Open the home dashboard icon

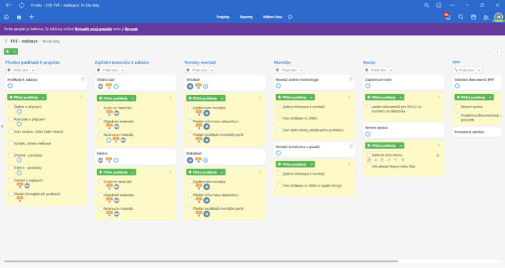[6, 17]
